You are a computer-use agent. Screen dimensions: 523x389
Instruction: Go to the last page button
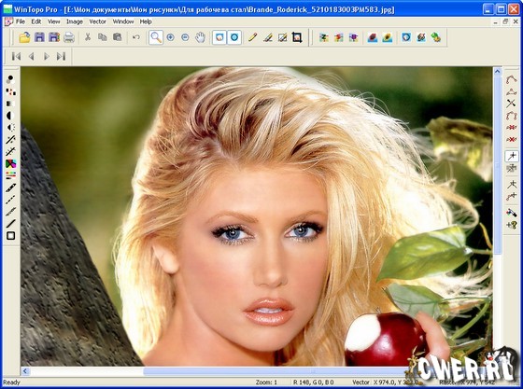pyautogui.click(x=61, y=56)
